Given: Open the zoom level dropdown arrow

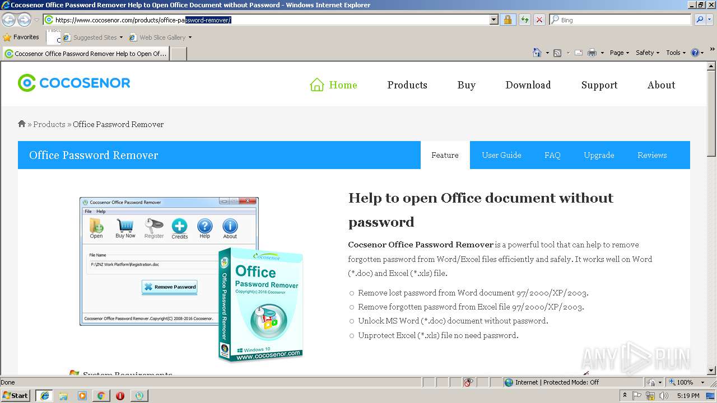Looking at the screenshot, I should (x=702, y=382).
